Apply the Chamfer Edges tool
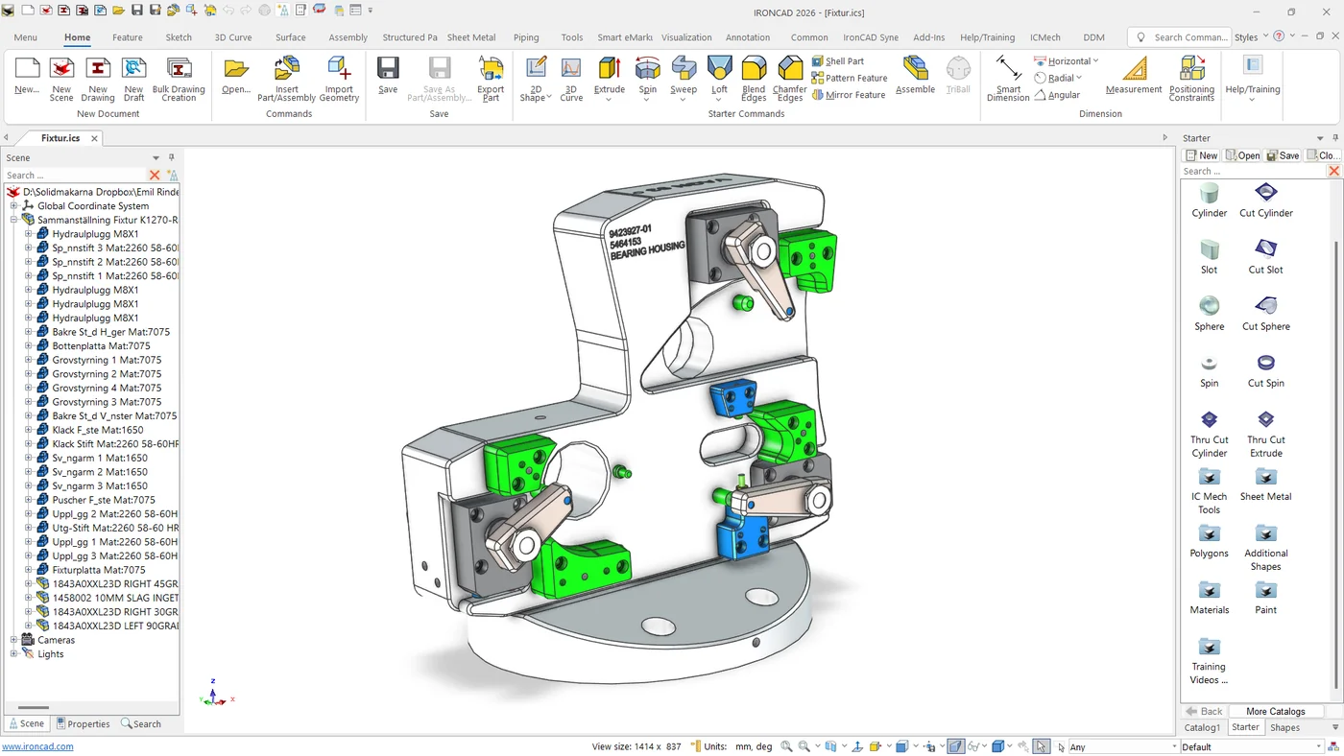Image resolution: width=1344 pixels, height=756 pixels. (790, 79)
